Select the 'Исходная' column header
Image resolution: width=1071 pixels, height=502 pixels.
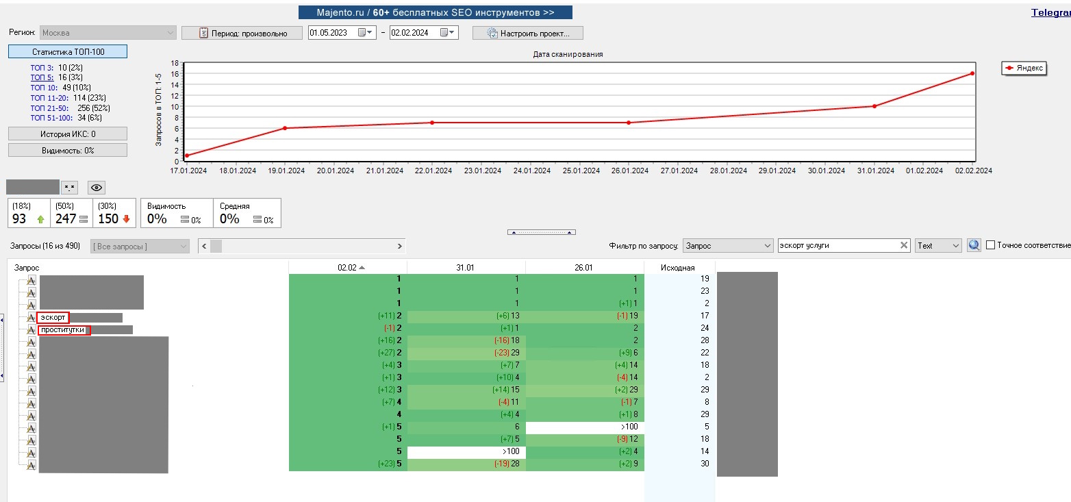point(678,268)
